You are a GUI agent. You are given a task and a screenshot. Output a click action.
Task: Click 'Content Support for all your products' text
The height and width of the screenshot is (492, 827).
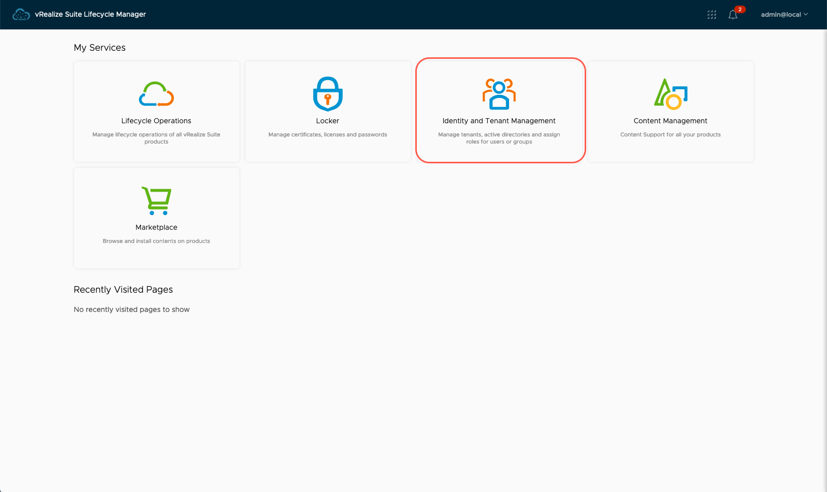[x=670, y=134]
